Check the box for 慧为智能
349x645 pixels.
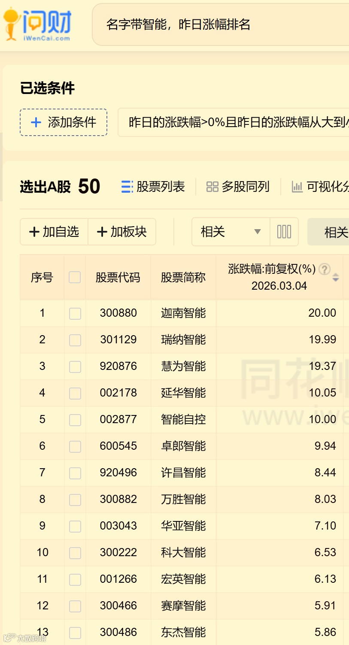75,367
